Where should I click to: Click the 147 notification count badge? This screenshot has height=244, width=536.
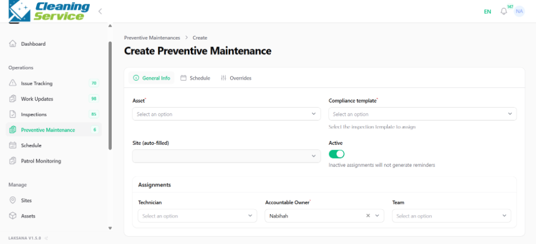[510, 6]
